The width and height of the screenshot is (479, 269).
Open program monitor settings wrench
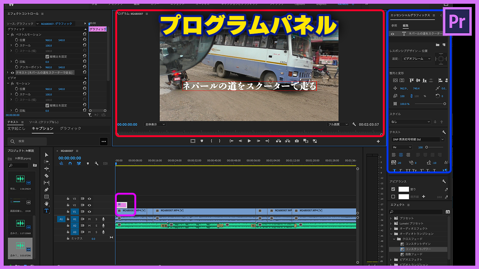(354, 124)
